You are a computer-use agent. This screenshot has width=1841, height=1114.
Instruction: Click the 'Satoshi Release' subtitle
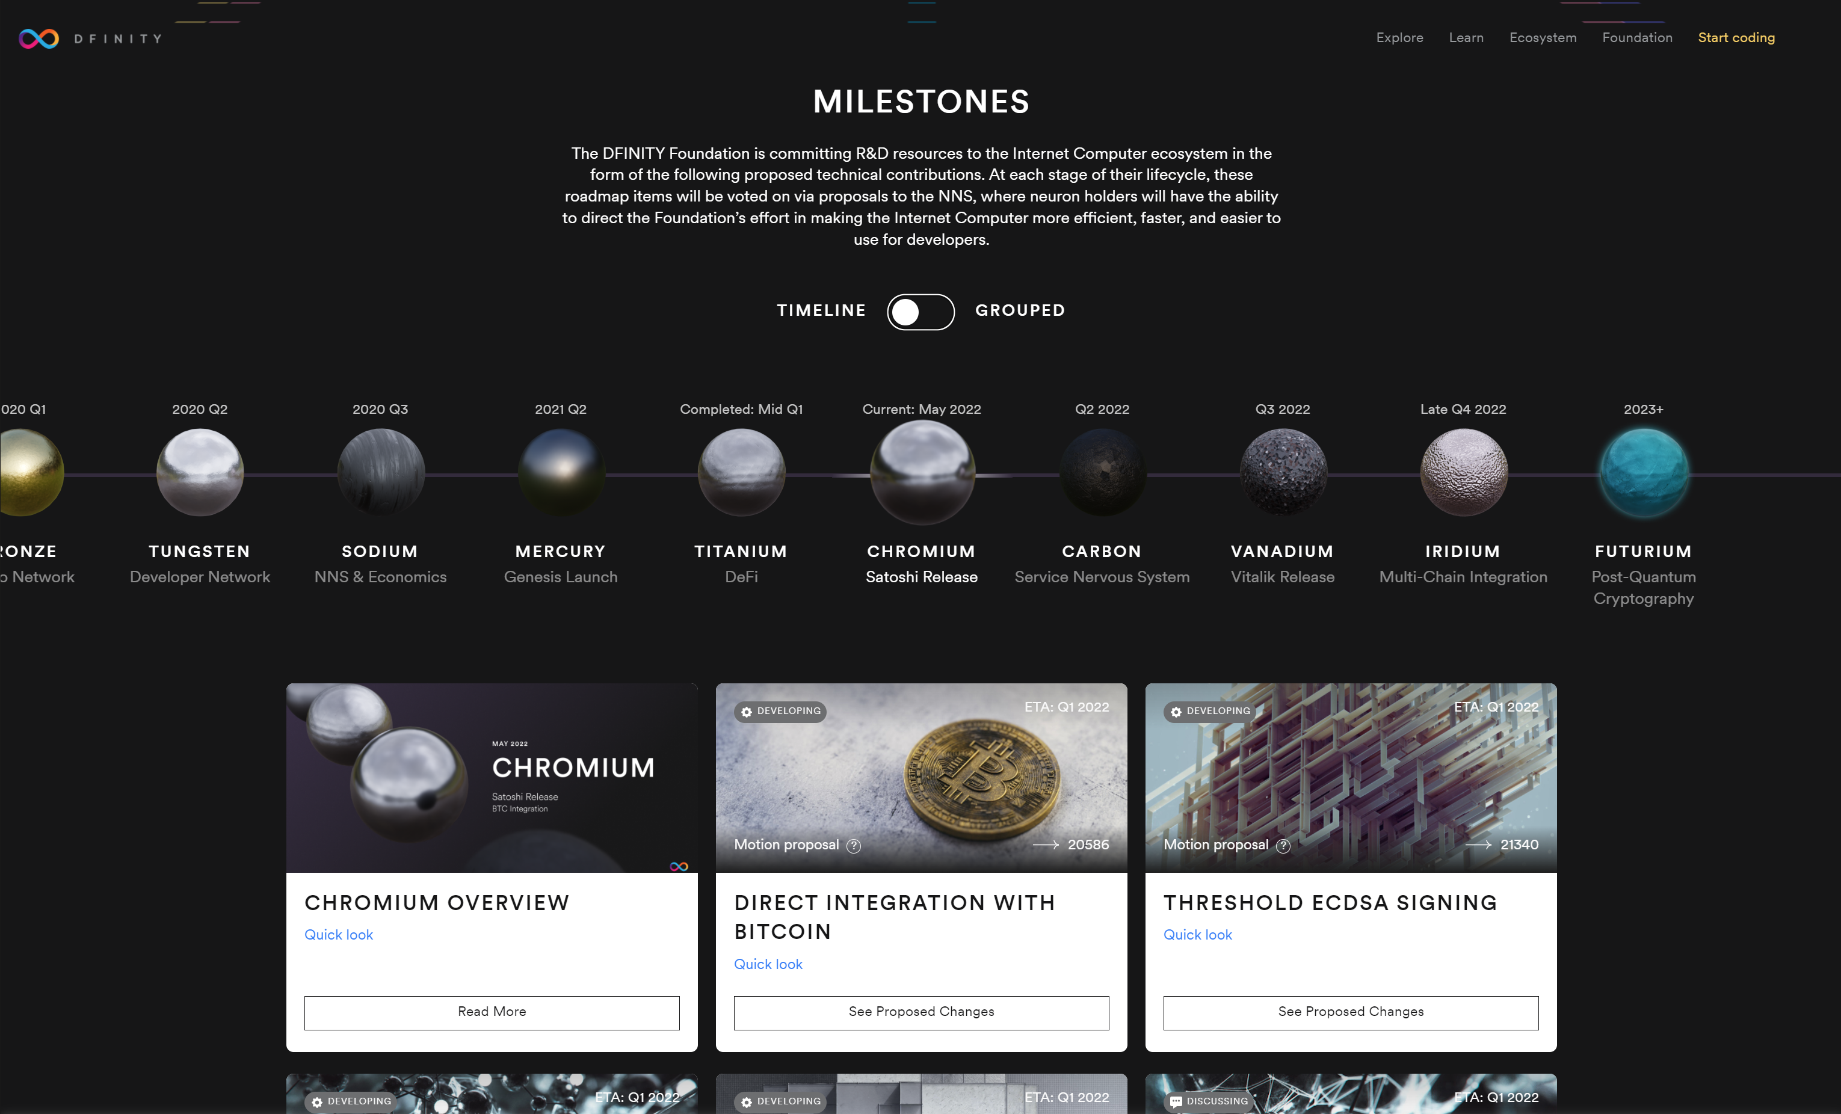pos(921,577)
